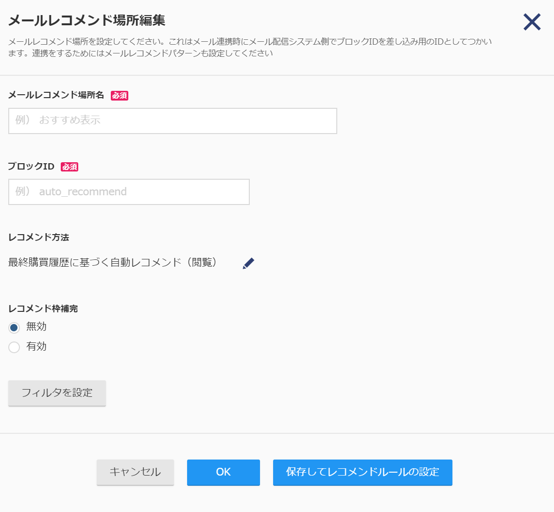Click the メールレコメンド場所名 field label
Image resolution: width=554 pixels, height=512 pixels.
tap(56, 95)
